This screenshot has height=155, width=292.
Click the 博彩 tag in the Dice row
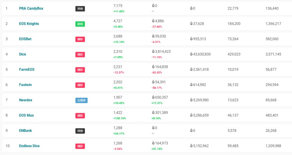(80, 54)
